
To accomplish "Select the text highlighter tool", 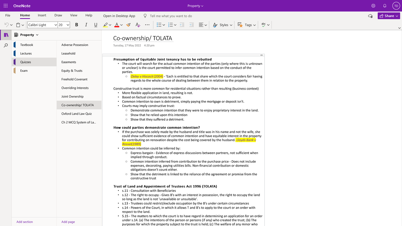I will pyautogui.click(x=106, y=24).
